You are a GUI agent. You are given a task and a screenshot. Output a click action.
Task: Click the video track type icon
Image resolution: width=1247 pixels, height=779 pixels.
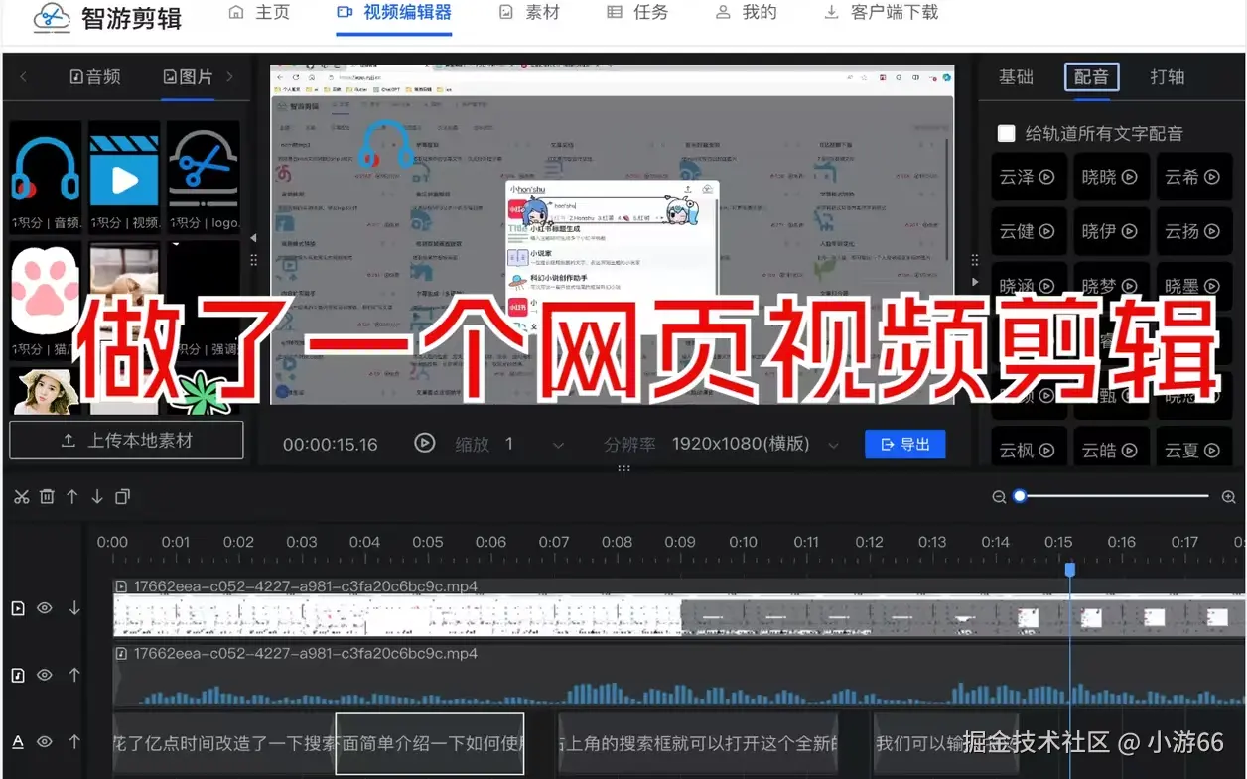[18, 608]
